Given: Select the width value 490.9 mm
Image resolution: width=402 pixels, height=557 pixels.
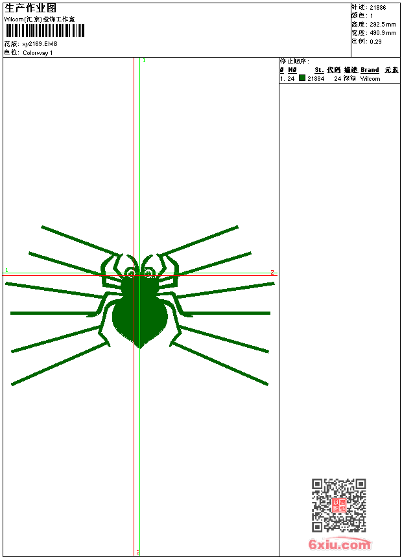Looking at the screenshot, I should tap(383, 33).
